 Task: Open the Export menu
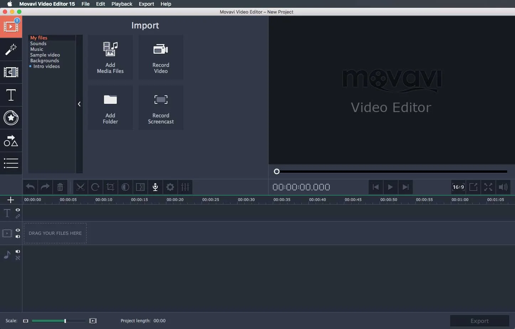(x=146, y=4)
